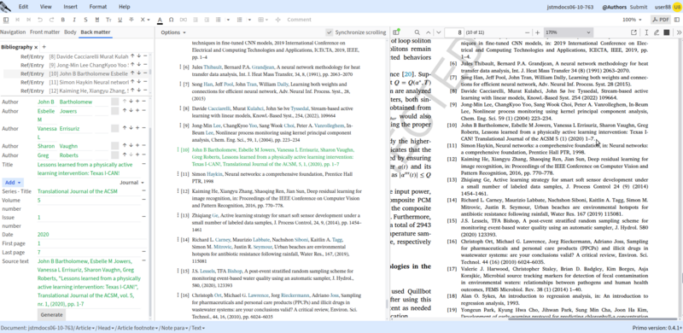Remove Ref/Entry [12] using minus icon
683x333 pixels.
pyautogui.click(x=145, y=91)
